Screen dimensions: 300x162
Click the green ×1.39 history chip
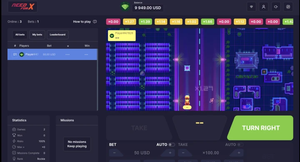(145, 22)
